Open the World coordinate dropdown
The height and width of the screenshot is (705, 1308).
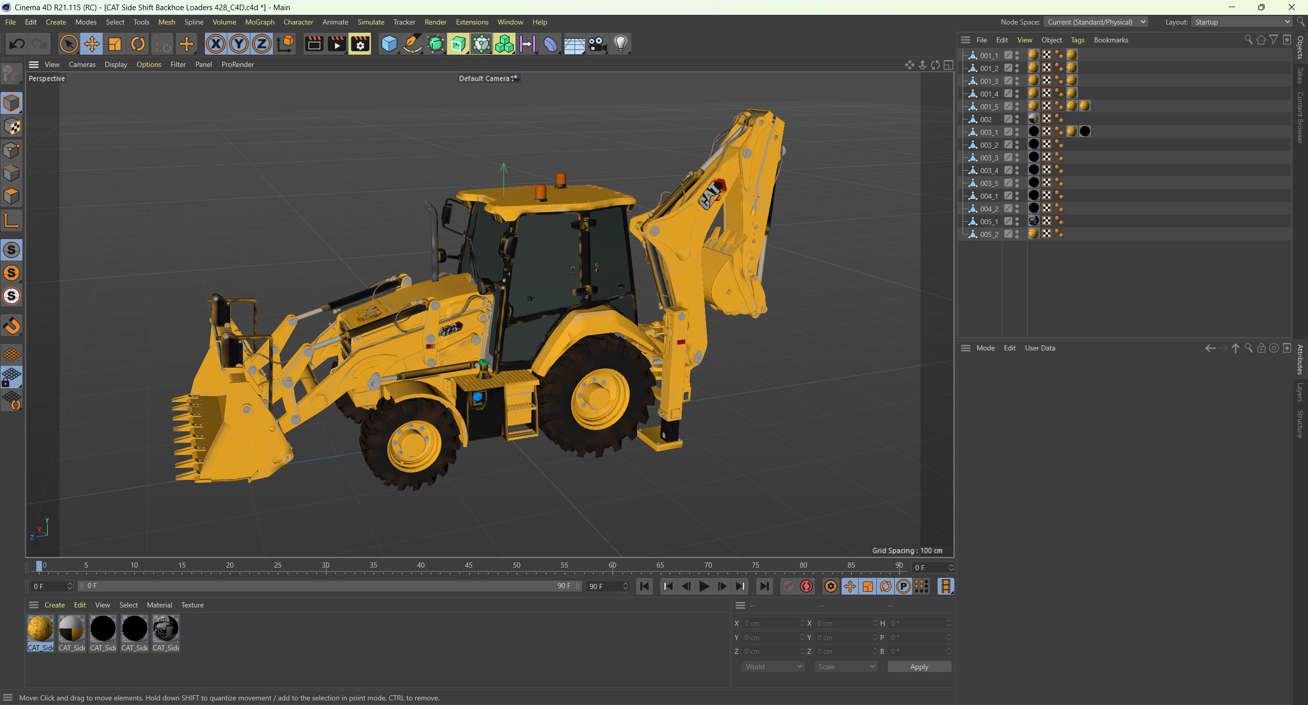[x=773, y=667]
